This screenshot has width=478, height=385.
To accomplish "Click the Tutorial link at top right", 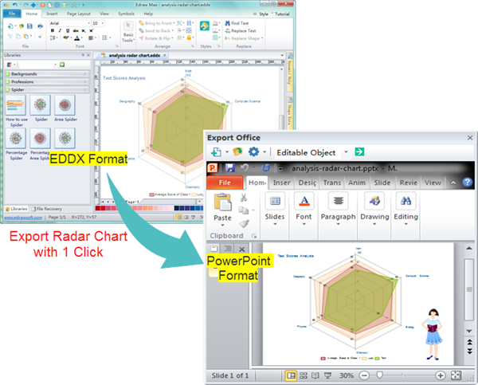I will point(282,14).
